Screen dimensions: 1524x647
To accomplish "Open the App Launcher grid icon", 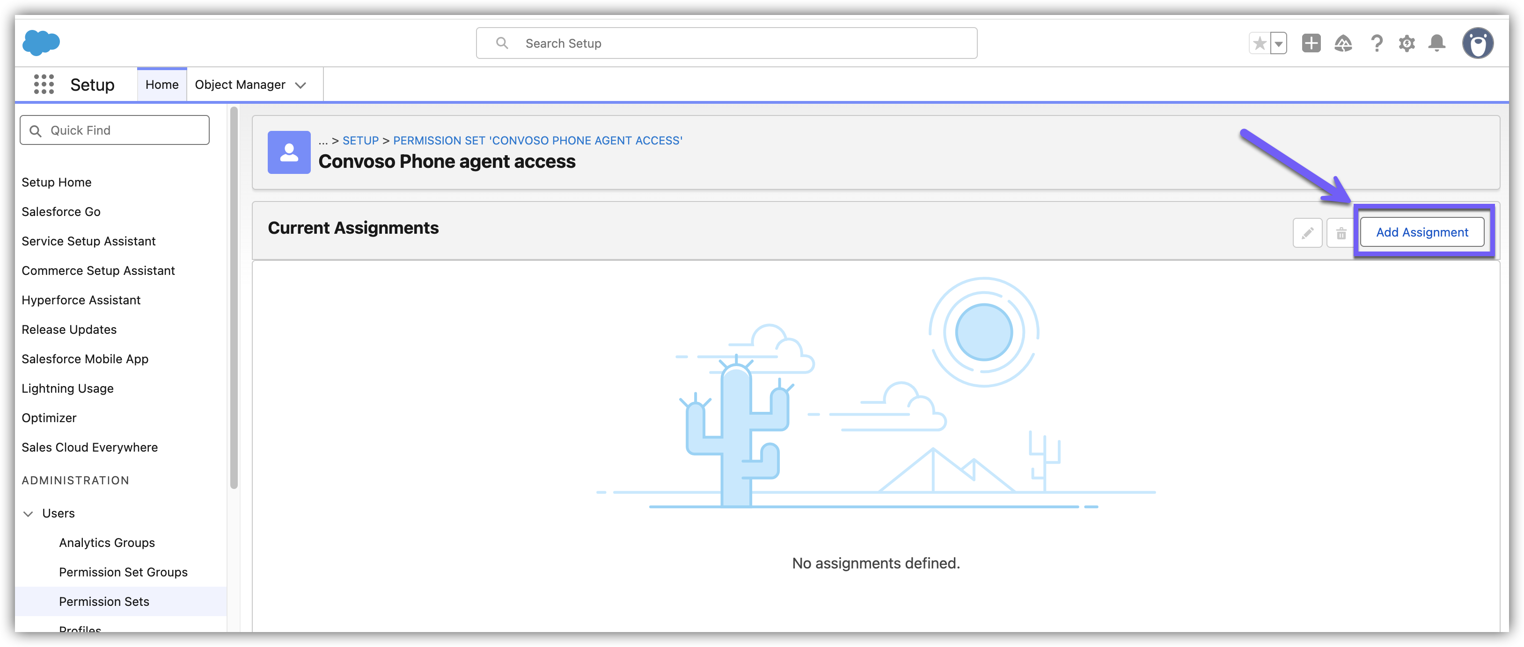I will (x=44, y=85).
